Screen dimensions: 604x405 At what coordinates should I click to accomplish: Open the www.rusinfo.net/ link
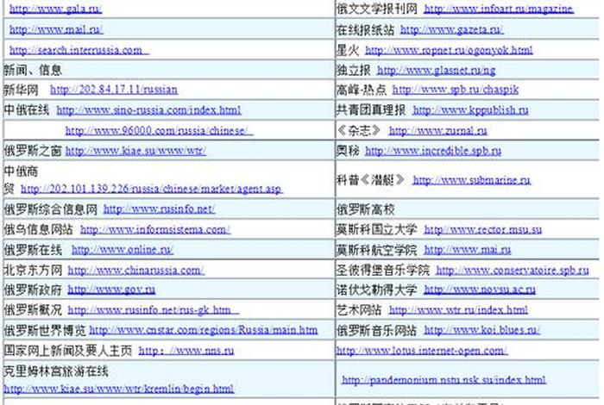(x=159, y=209)
